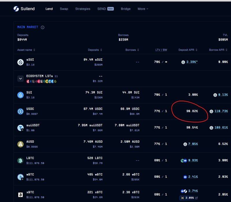Click the Suilend logo icon

[x=16, y=9]
